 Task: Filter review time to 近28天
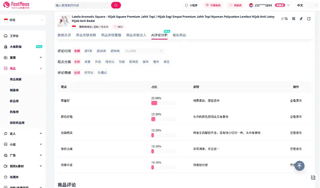point(101,51)
